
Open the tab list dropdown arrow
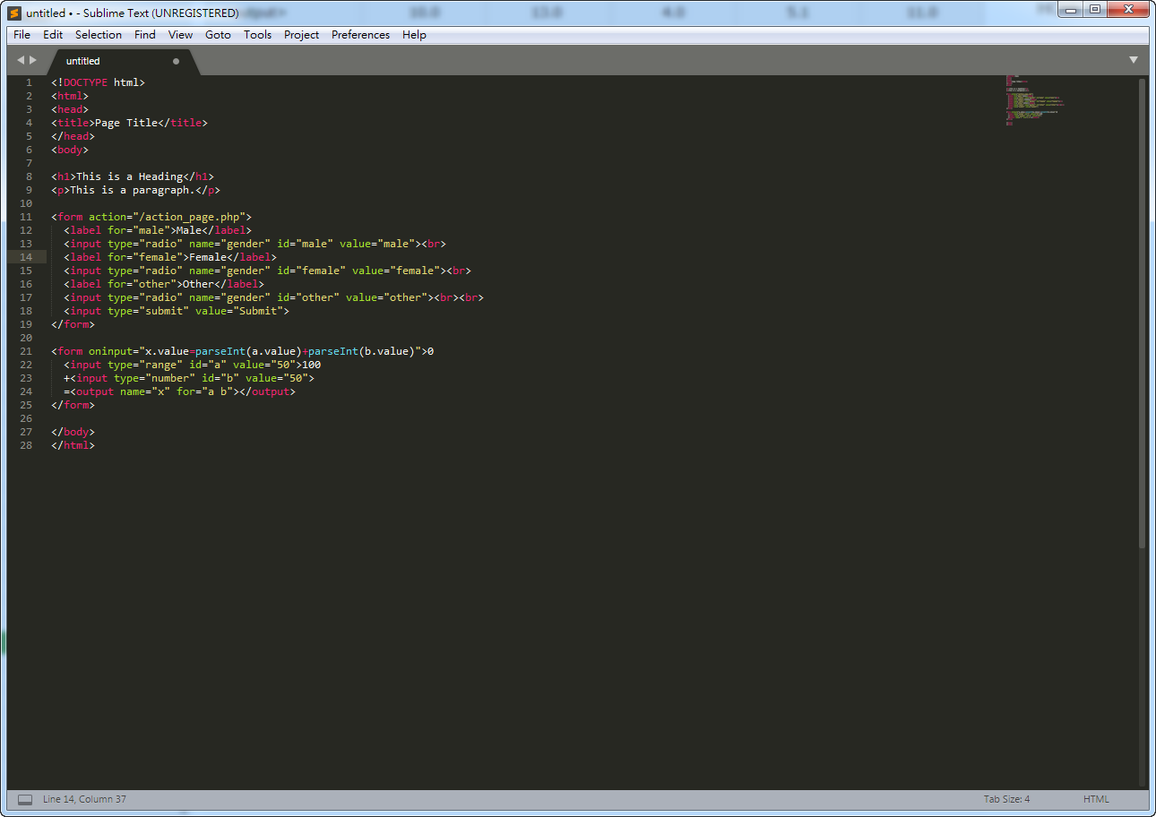(1134, 60)
